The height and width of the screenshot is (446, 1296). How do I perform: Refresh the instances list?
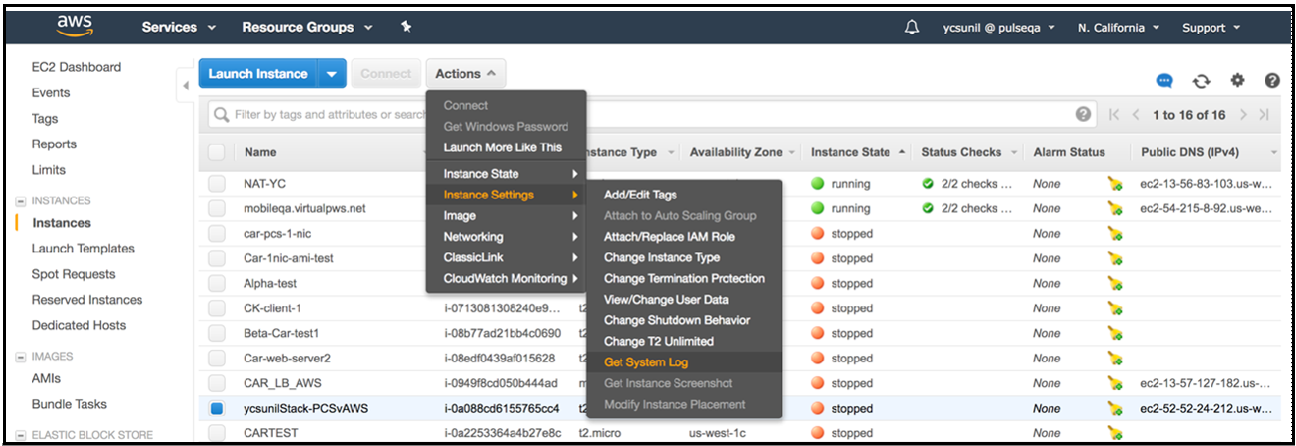click(x=1201, y=81)
